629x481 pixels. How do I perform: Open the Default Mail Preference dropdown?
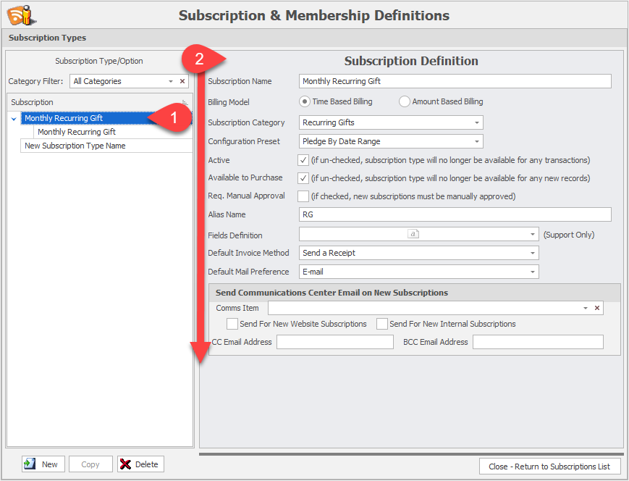[x=532, y=272]
